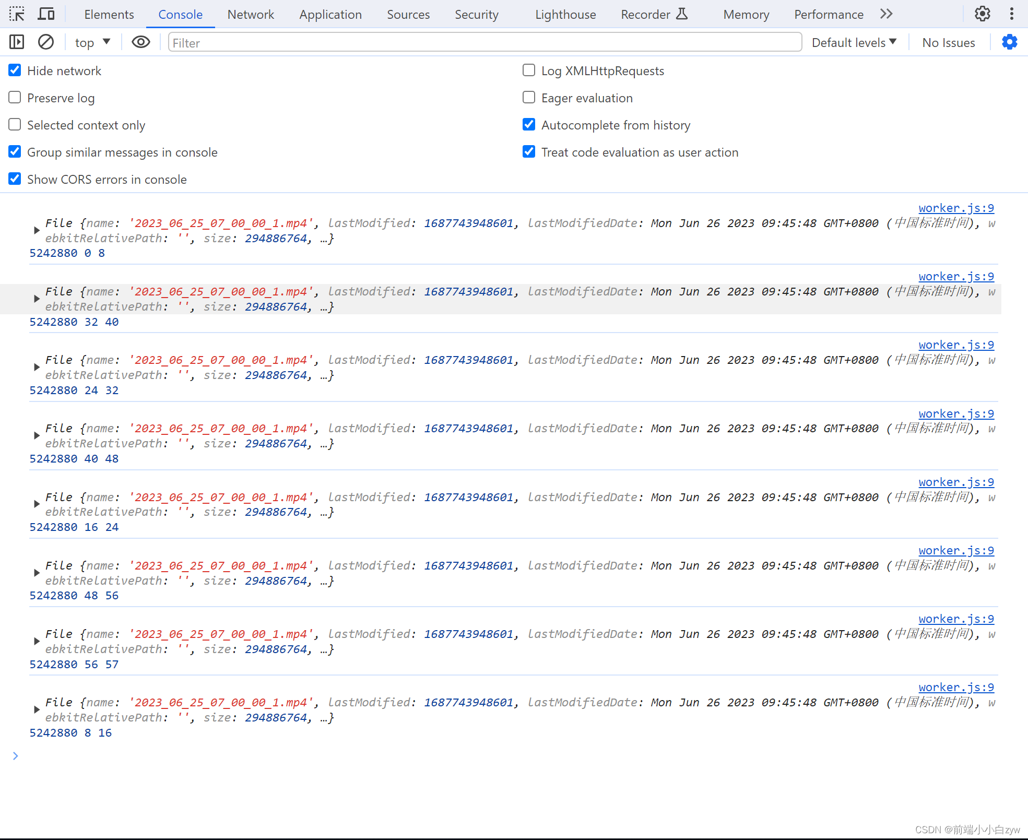This screenshot has width=1028, height=840.
Task: Uncheck Group similar messages in console
Action: [x=15, y=152]
